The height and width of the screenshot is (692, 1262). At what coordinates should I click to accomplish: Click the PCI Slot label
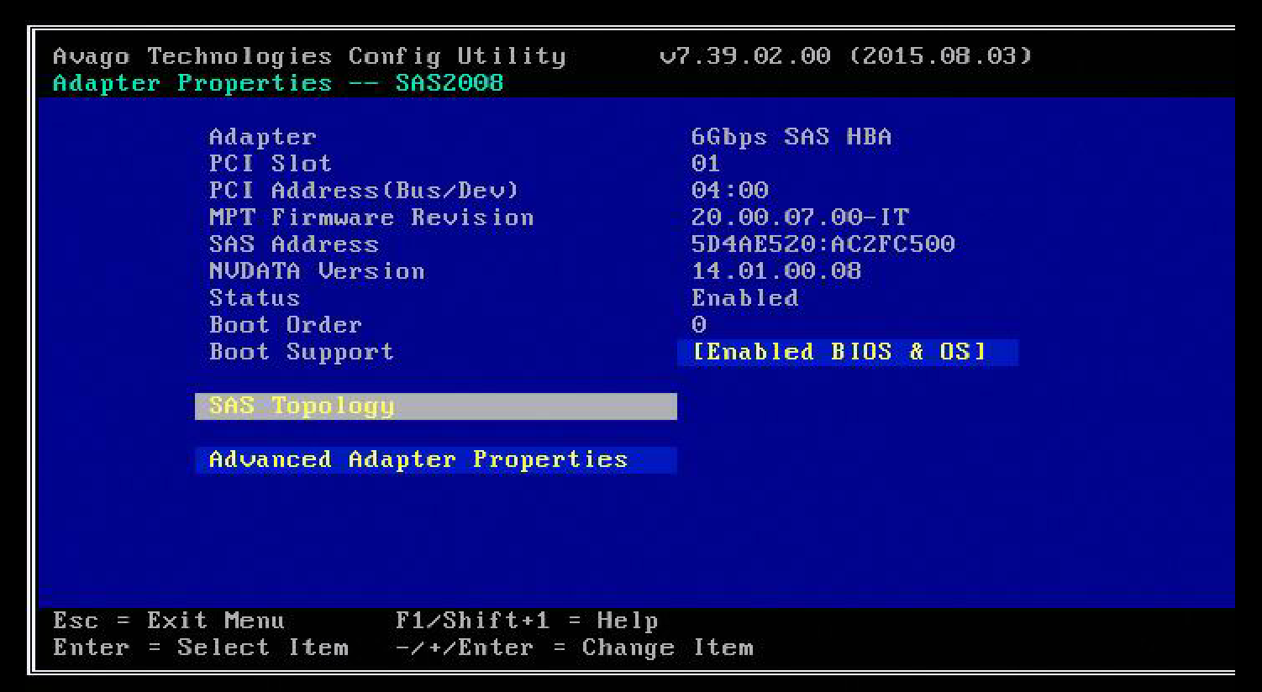pyautogui.click(x=271, y=163)
